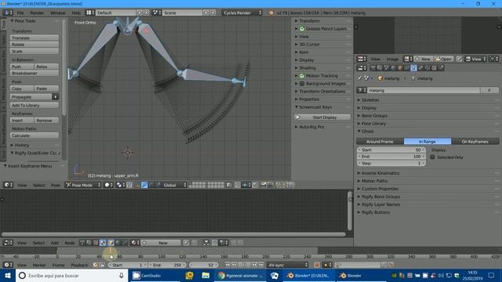The height and width of the screenshot is (282, 502).
Task: Click the metarig object icon in the breadcrumb
Action: [380, 78]
